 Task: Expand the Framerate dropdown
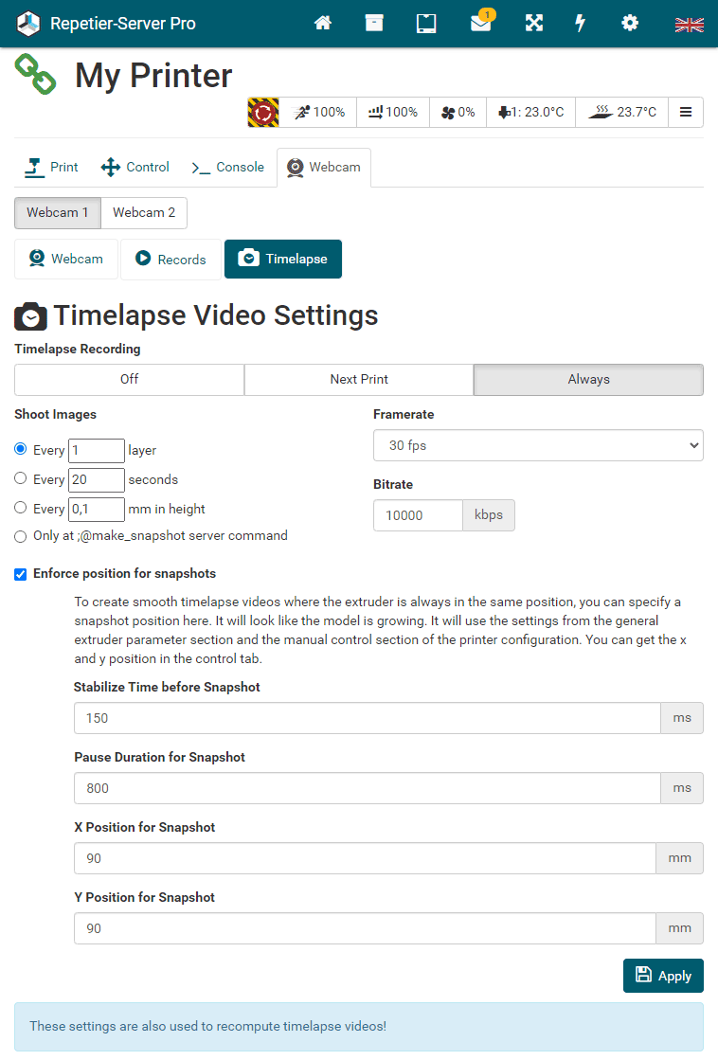538,445
